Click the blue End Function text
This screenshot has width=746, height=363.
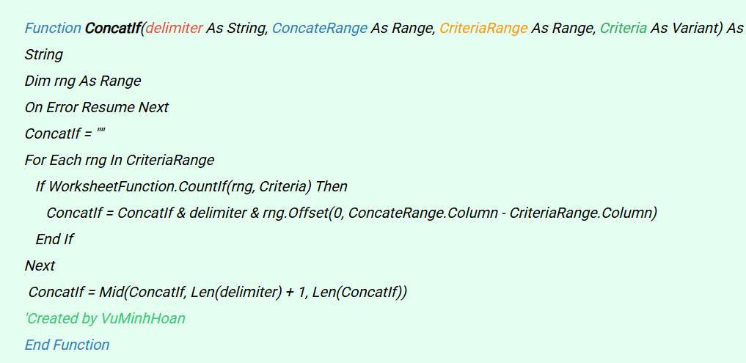pos(67,345)
